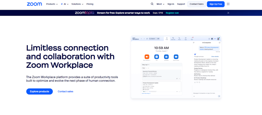Screen dimensions: 262x115
Task: Click the Share screen icon
Action: [176, 57]
